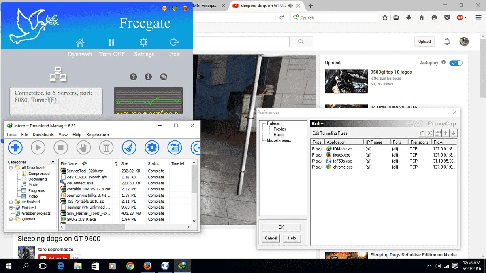Click Resume play icon in IDM toolbar

tap(38, 148)
